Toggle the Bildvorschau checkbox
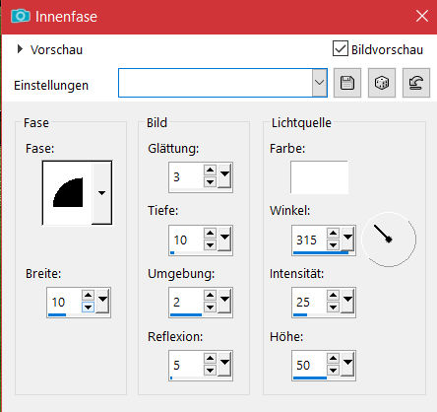 pyautogui.click(x=341, y=48)
